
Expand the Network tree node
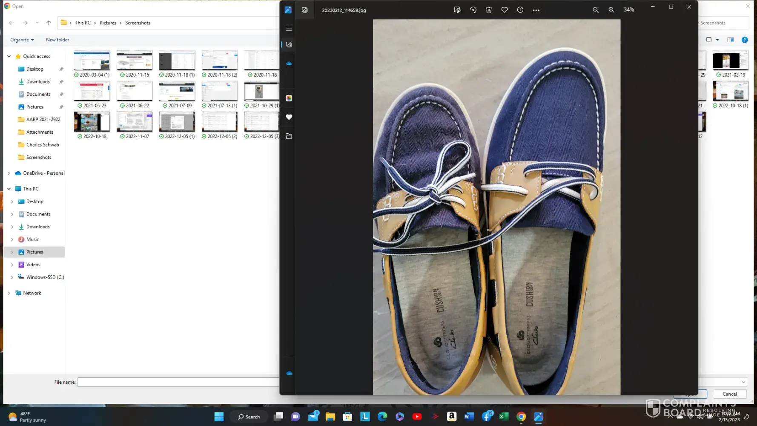(x=9, y=293)
